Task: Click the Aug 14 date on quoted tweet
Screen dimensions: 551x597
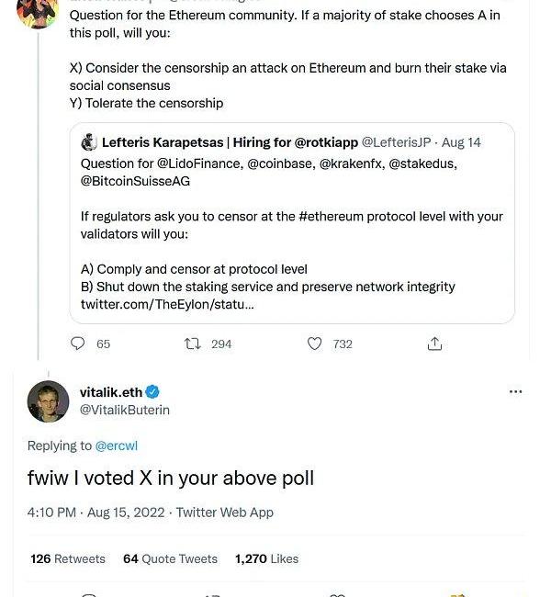Action: point(461,142)
